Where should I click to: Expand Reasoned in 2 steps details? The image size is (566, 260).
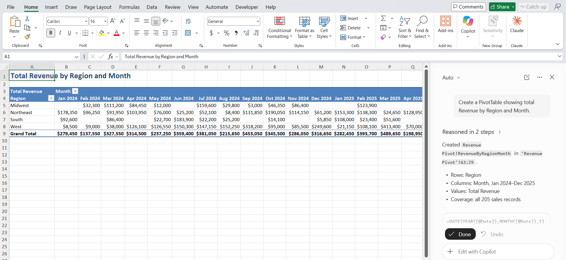click(472, 132)
